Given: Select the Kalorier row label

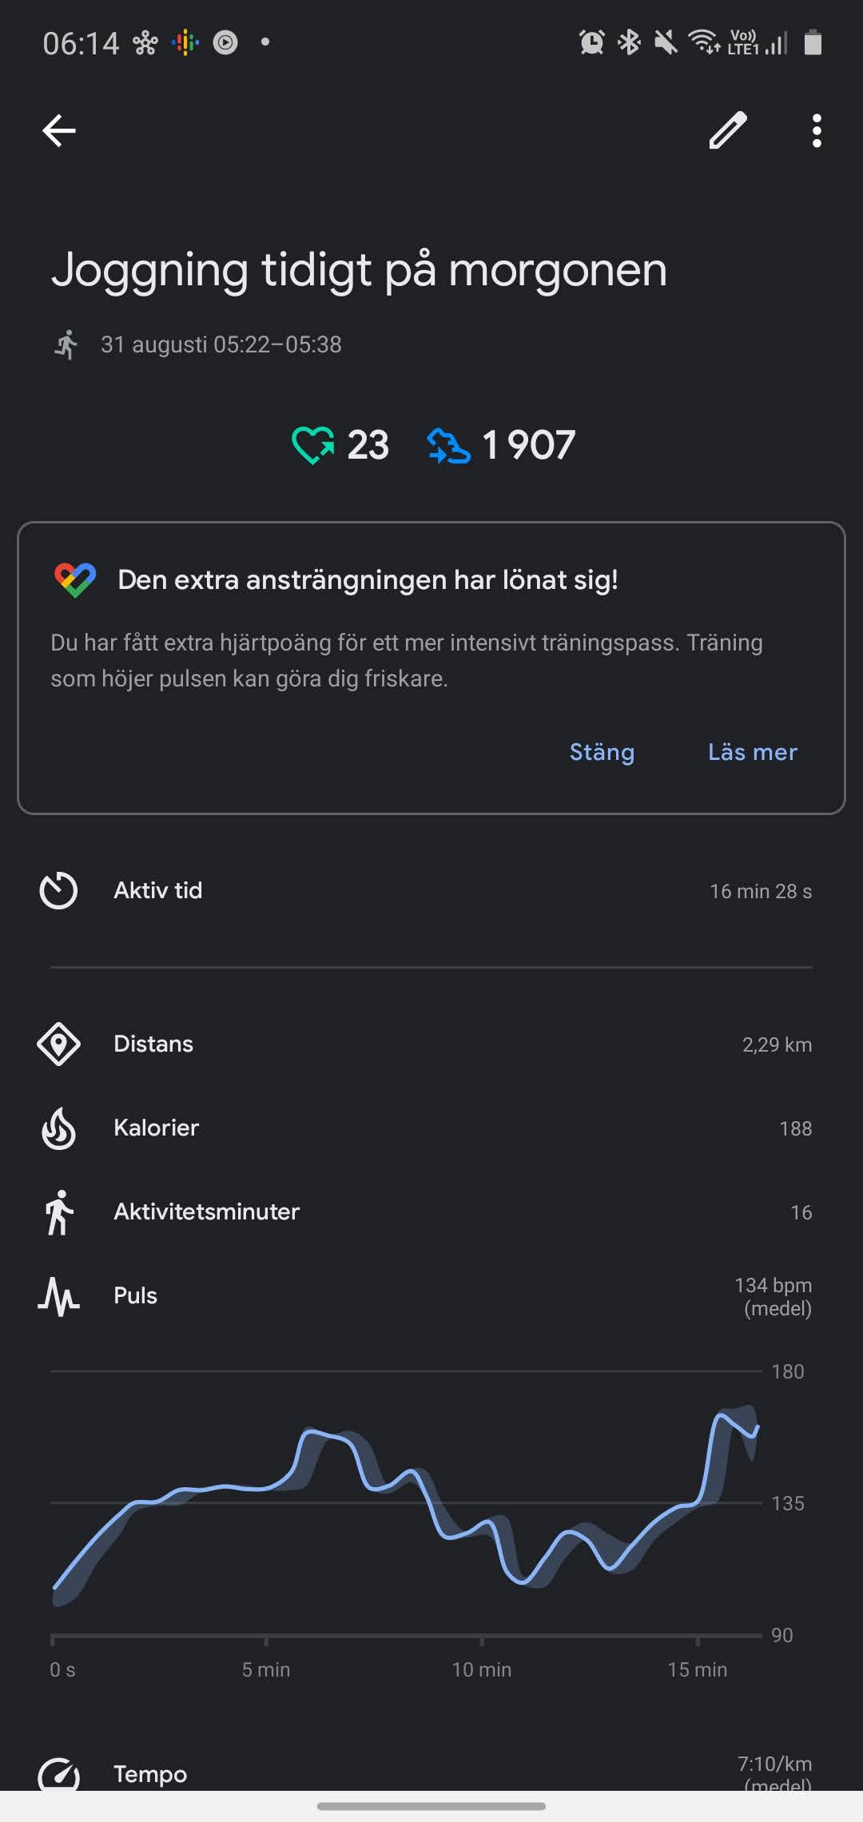Looking at the screenshot, I should click(x=157, y=1128).
